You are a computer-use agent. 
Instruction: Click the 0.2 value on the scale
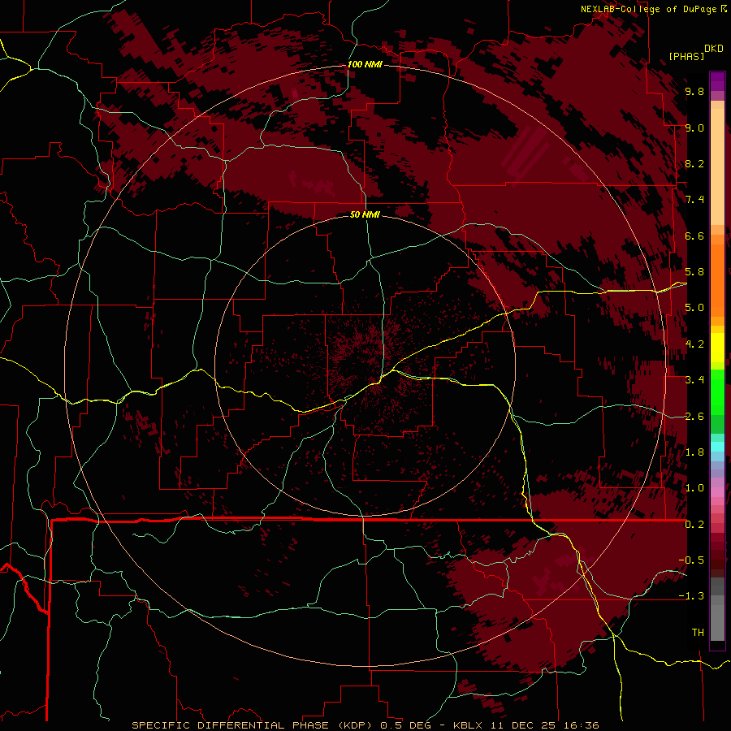coord(694,525)
